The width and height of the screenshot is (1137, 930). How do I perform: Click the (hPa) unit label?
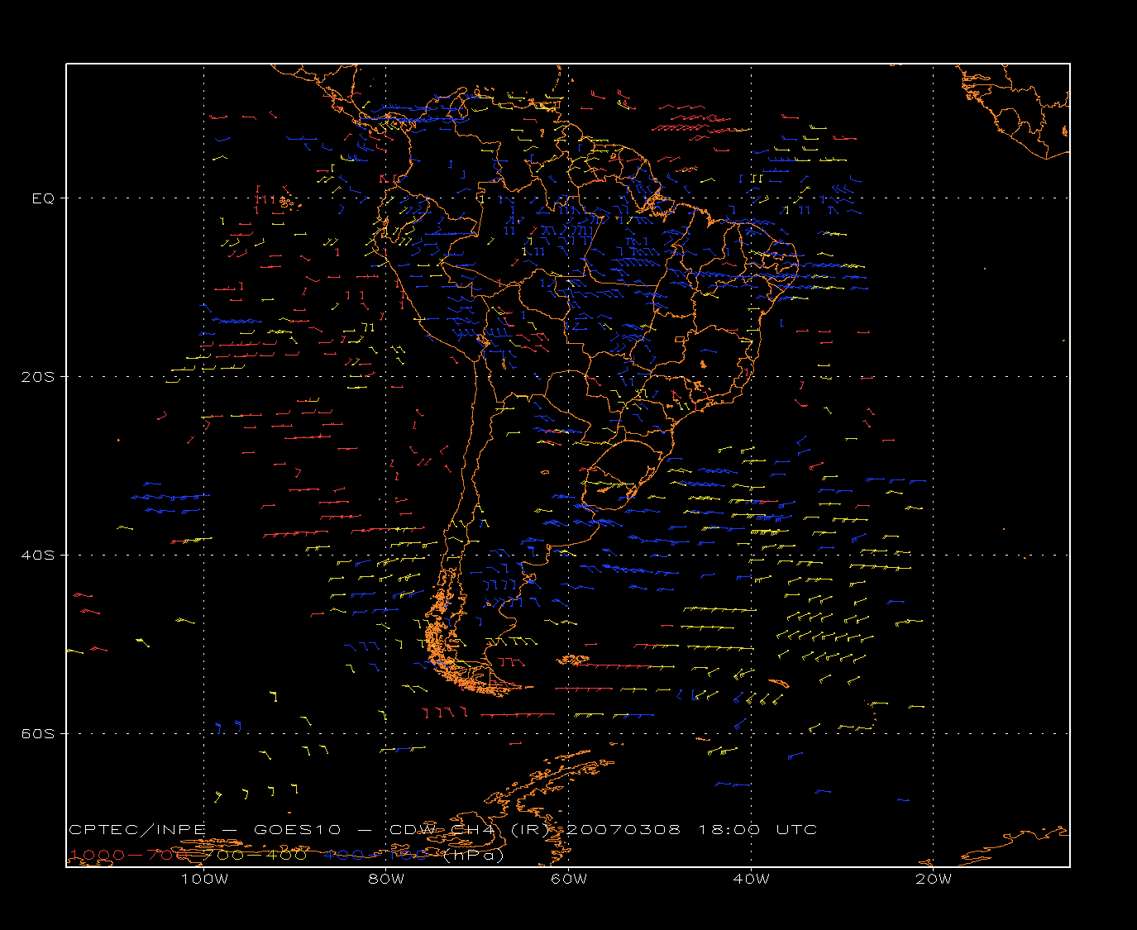pos(474,855)
